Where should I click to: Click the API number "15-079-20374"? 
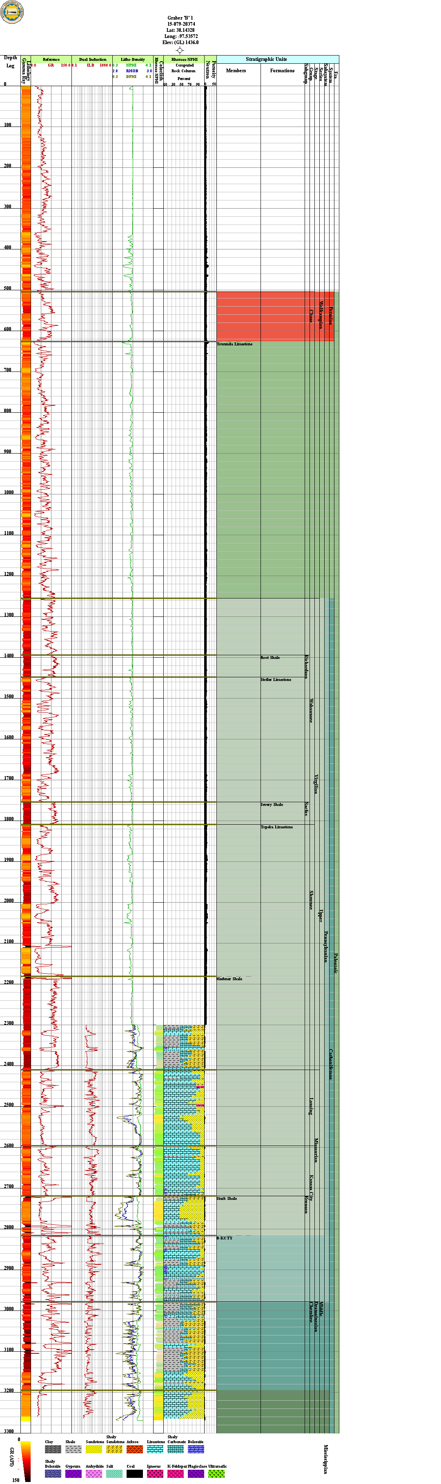181,24
